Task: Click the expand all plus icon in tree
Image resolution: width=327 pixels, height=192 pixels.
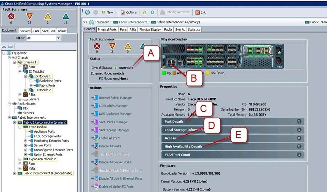Action: pyautogui.click(x=4, y=46)
